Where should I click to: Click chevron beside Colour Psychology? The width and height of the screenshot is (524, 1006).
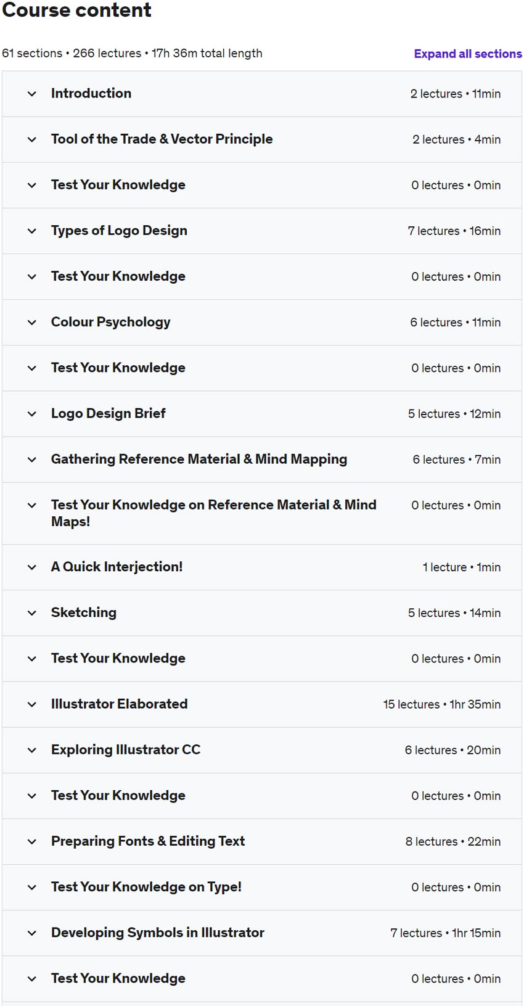[32, 322]
